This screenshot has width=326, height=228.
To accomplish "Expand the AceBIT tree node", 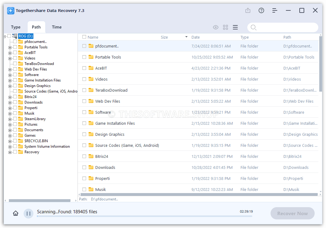I will pyautogui.click(x=10, y=53).
